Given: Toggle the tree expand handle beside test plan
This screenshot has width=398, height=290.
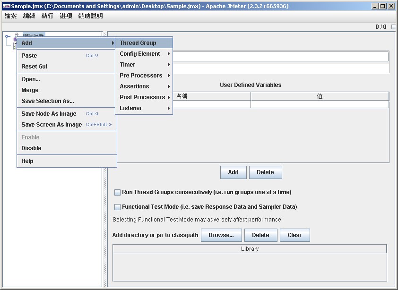Looking at the screenshot, I should click(x=8, y=36).
